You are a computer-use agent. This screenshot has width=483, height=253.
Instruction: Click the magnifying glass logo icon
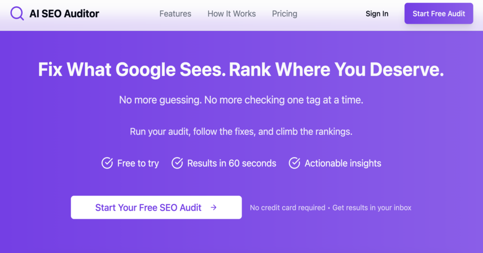point(17,13)
